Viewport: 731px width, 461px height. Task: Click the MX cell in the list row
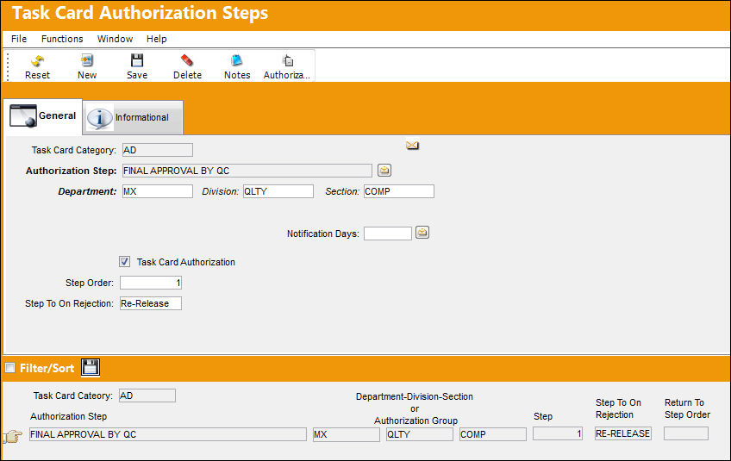(347, 434)
